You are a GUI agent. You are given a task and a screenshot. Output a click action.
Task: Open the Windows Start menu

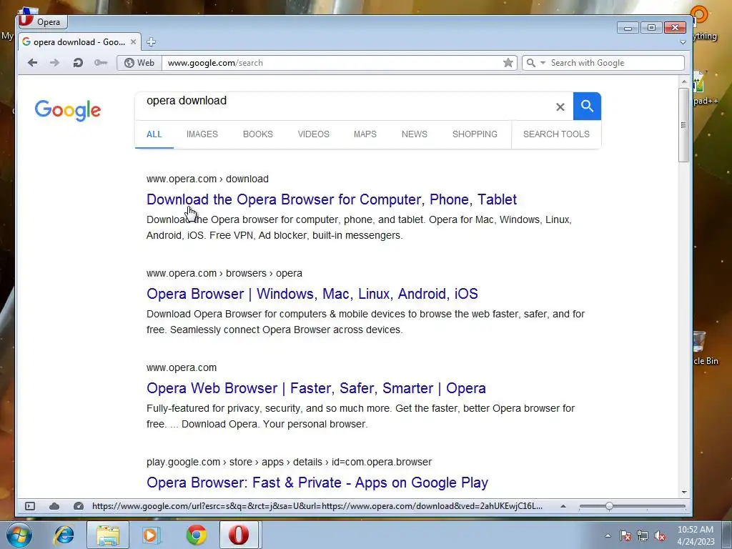[19, 535]
